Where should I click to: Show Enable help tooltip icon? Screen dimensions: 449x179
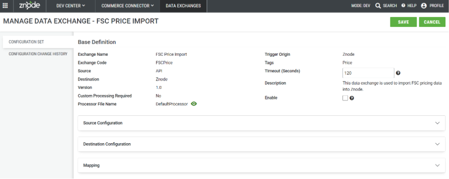[x=352, y=98]
